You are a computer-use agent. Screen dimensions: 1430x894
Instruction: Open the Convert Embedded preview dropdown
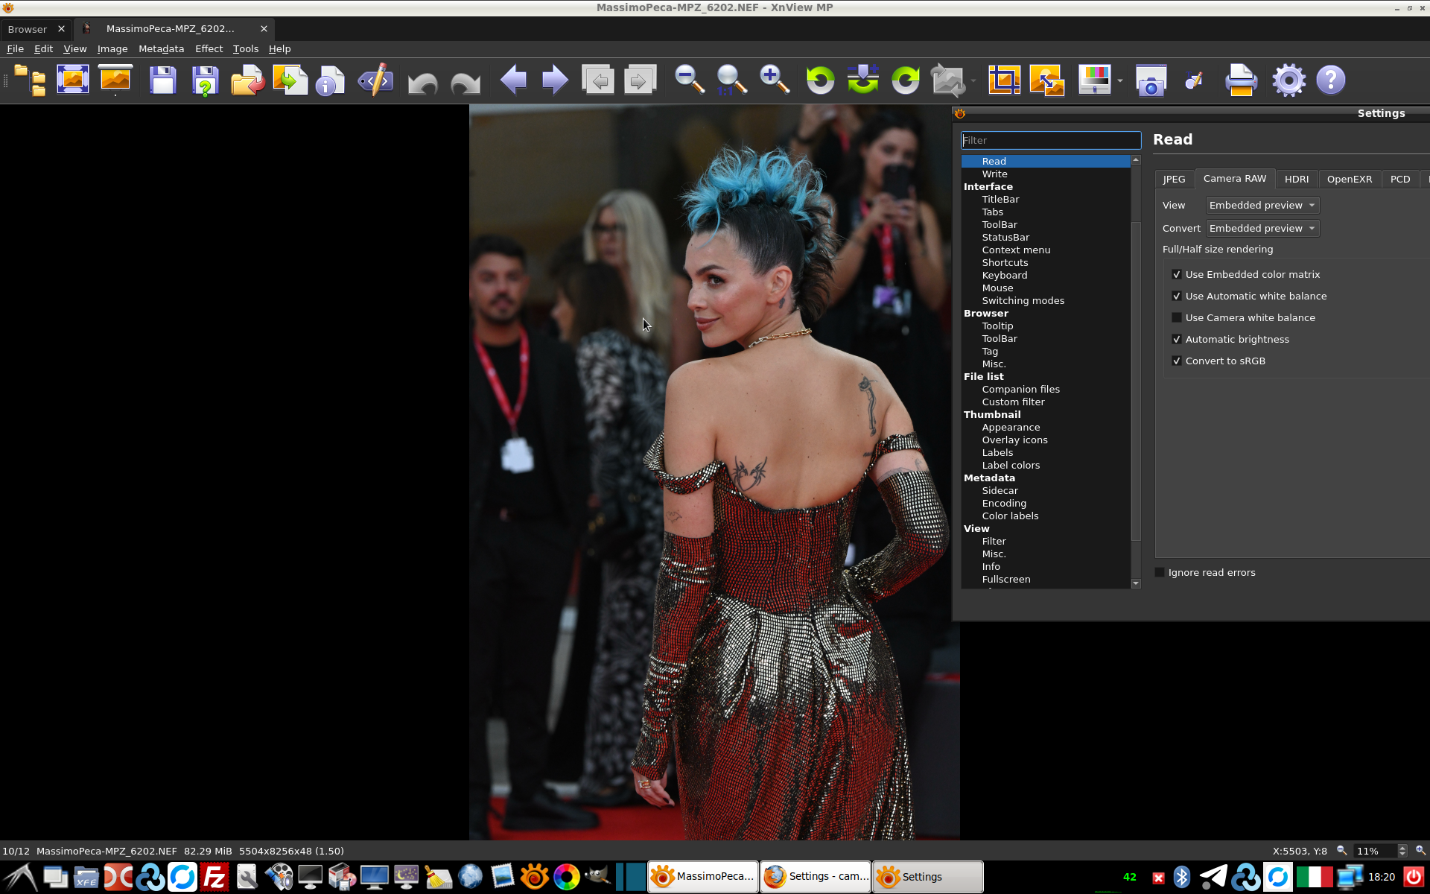tap(1262, 229)
